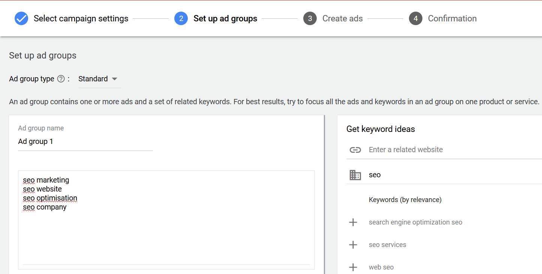Image resolution: width=542 pixels, height=274 pixels.
Task: Click the Keywords by relevance heading
Action: pos(405,199)
